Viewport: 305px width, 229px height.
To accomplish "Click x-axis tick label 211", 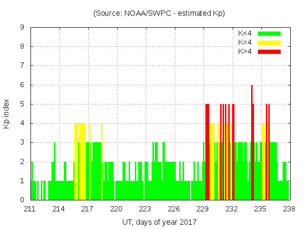I will click(30, 208).
